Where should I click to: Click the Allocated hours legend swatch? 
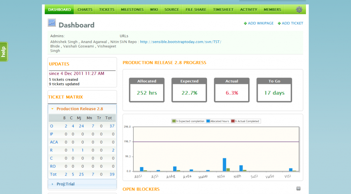pyautogui.click(x=208, y=121)
